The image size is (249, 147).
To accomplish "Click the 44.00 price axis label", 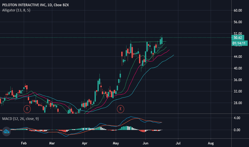I will tap(238, 57).
